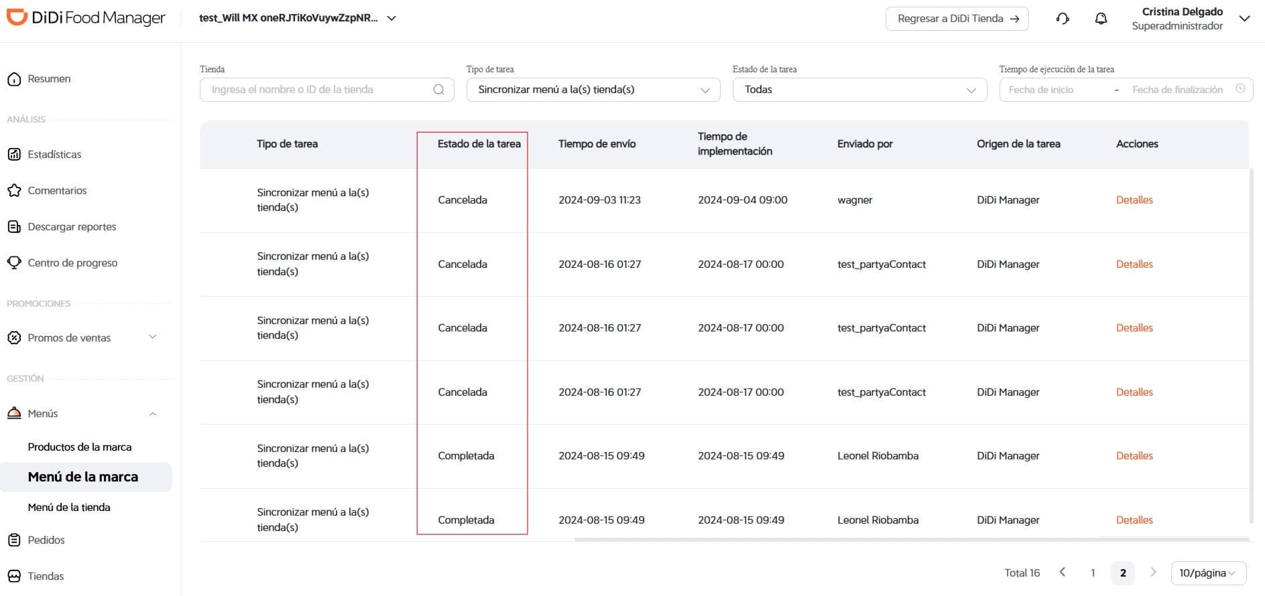Click the DiDi Food Manager logo
The image size is (1265, 596).
(85, 18)
